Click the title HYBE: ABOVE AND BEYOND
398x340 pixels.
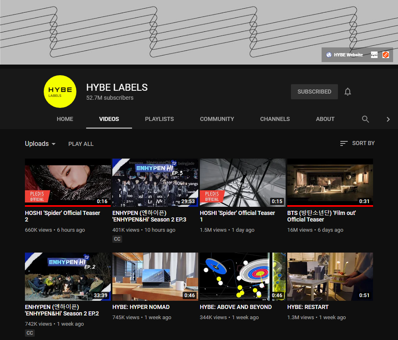(x=236, y=307)
